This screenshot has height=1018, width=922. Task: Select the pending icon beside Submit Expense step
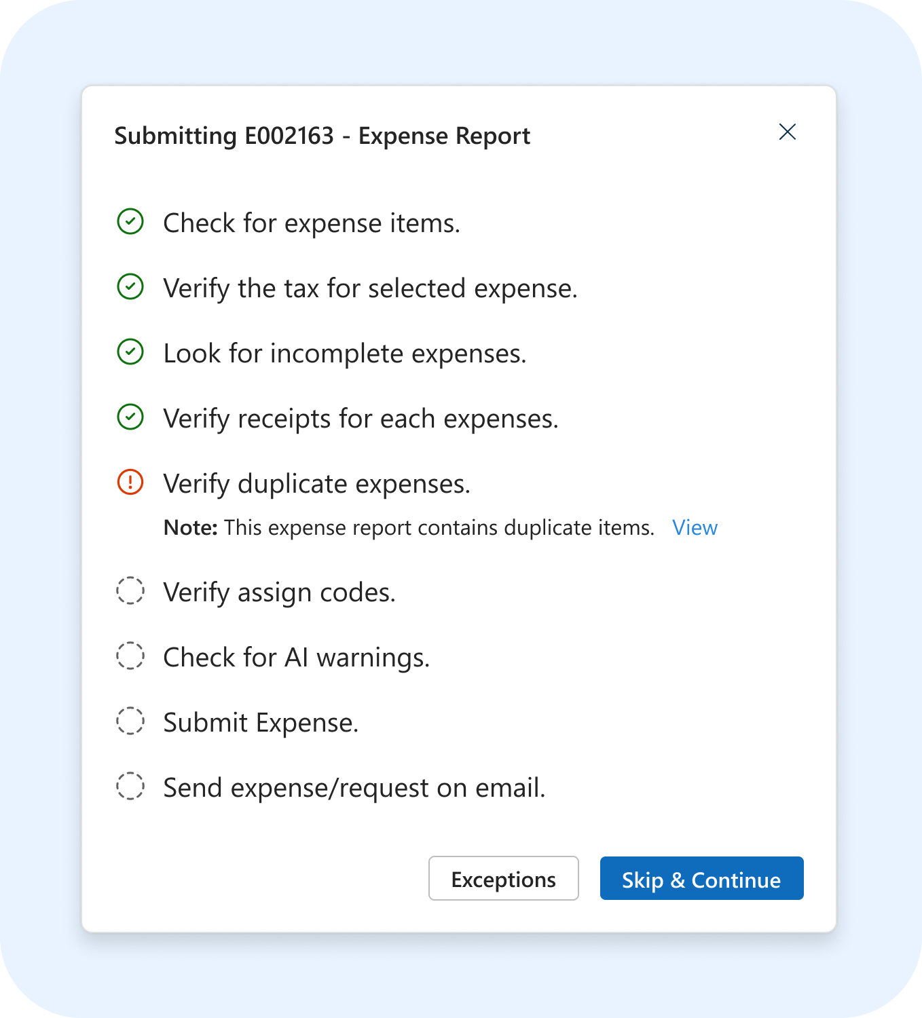(130, 721)
